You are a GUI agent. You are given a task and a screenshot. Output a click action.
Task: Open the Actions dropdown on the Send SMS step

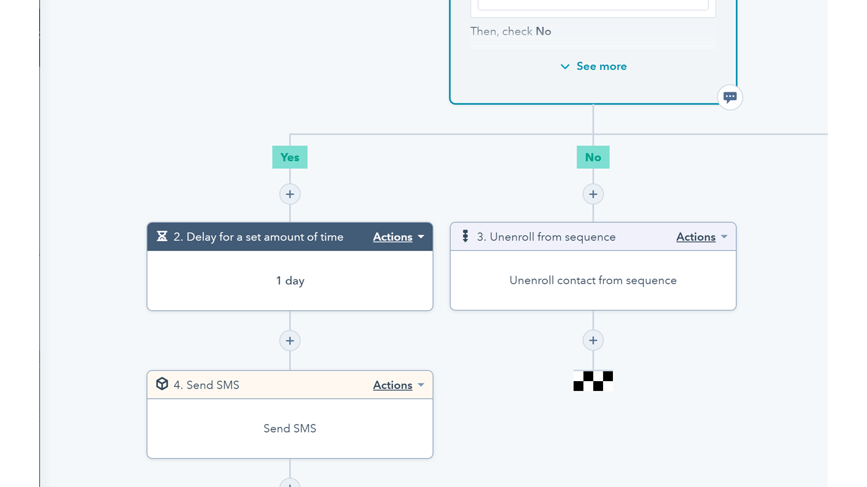tap(398, 385)
